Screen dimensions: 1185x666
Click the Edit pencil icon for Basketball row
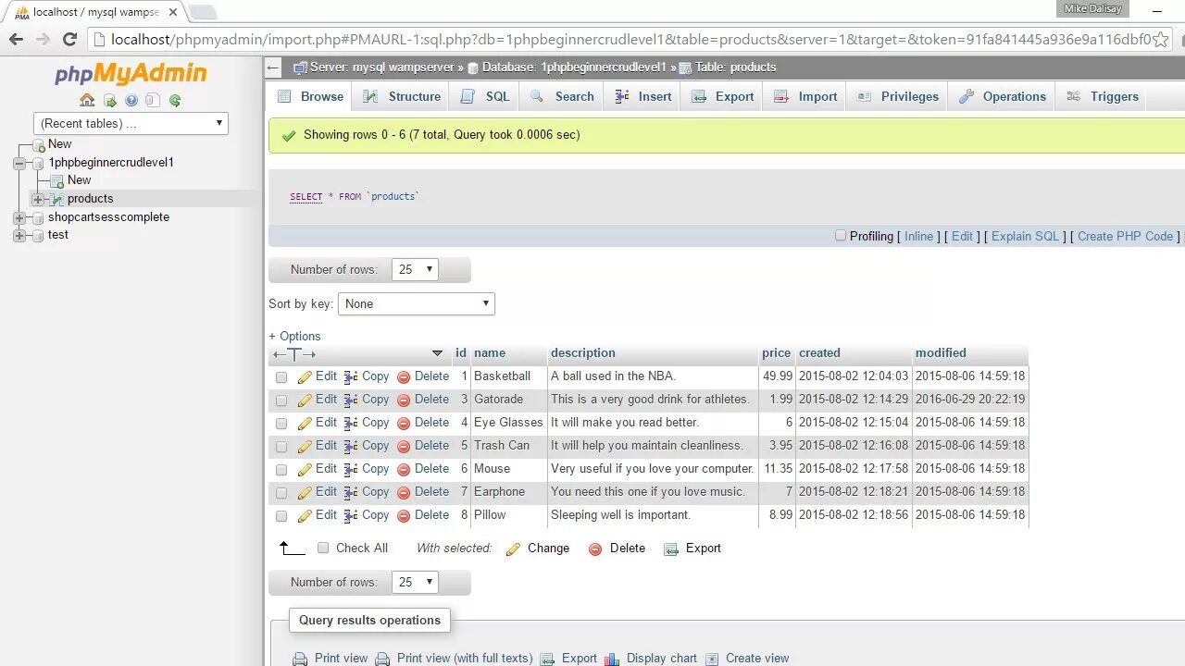305,377
